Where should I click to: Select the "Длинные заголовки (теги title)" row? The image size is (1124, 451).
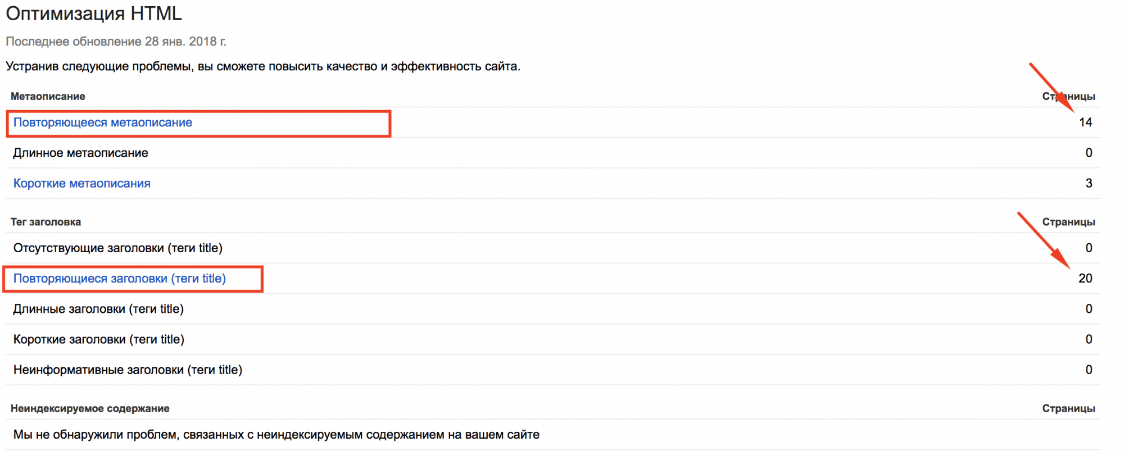[x=98, y=309]
